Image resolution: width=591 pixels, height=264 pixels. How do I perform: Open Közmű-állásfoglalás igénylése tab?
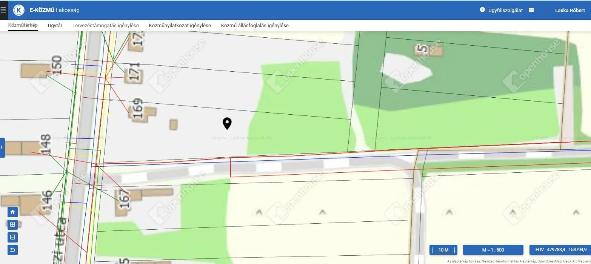255,26
